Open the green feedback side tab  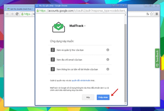[x=157, y=59]
